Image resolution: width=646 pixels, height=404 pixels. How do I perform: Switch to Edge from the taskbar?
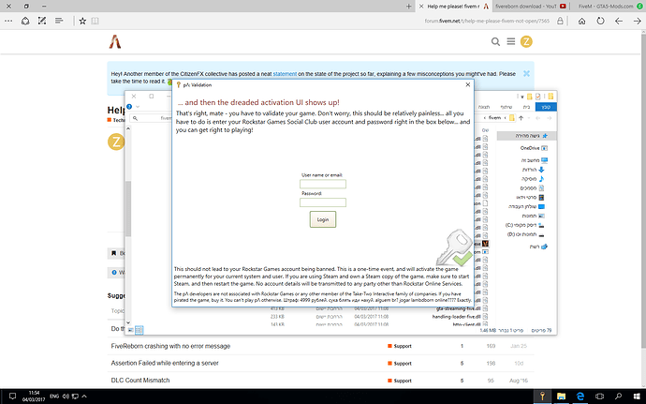580,397
